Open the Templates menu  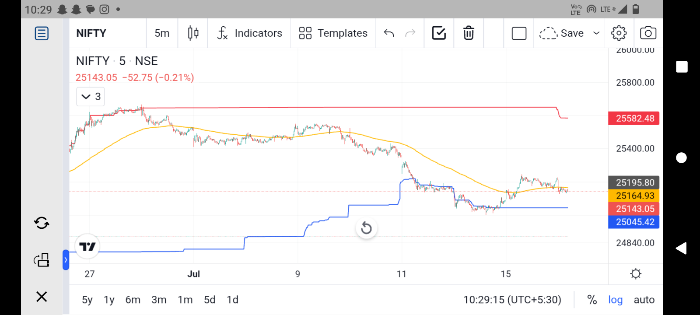pos(333,33)
